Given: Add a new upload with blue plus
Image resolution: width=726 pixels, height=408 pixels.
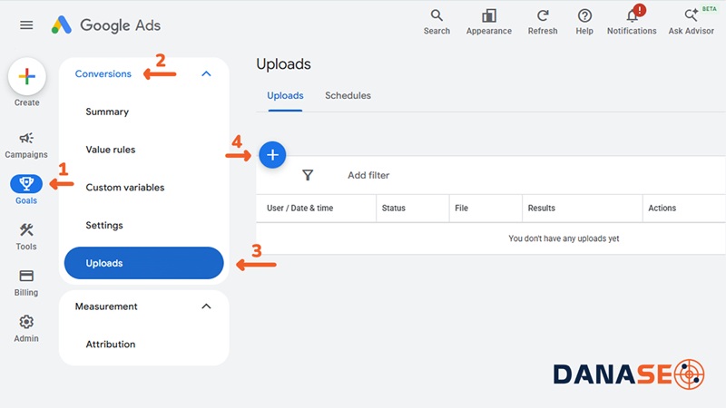Looking at the screenshot, I should pos(272,155).
